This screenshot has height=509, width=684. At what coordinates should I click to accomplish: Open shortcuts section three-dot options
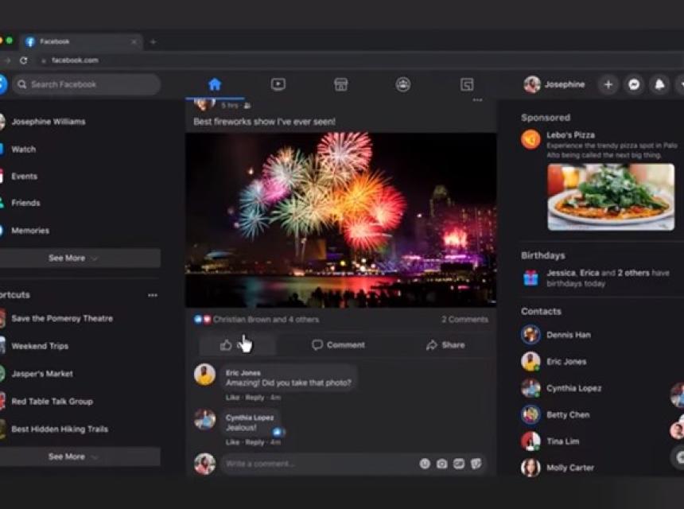click(153, 295)
